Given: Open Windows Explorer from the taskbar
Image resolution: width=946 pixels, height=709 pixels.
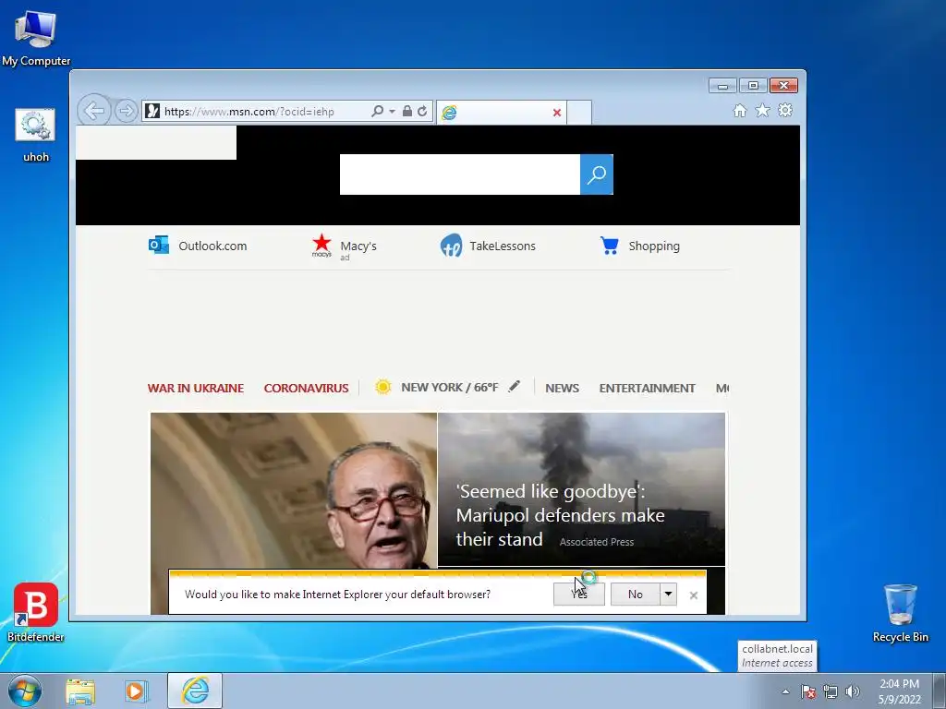Looking at the screenshot, I should coord(80,691).
